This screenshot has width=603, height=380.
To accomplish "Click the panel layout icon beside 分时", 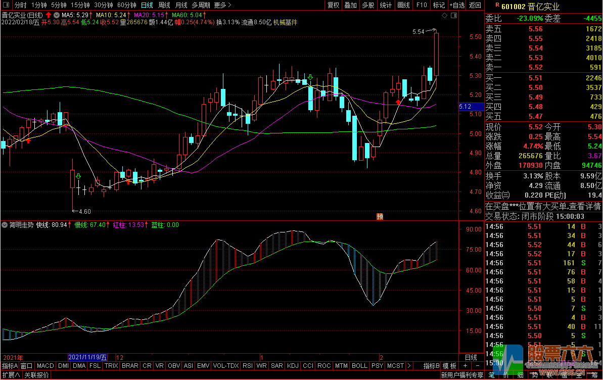I will point(6,5).
